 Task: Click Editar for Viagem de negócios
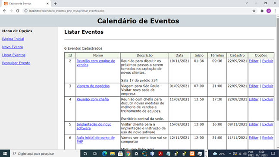pyautogui.click(x=254, y=86)
